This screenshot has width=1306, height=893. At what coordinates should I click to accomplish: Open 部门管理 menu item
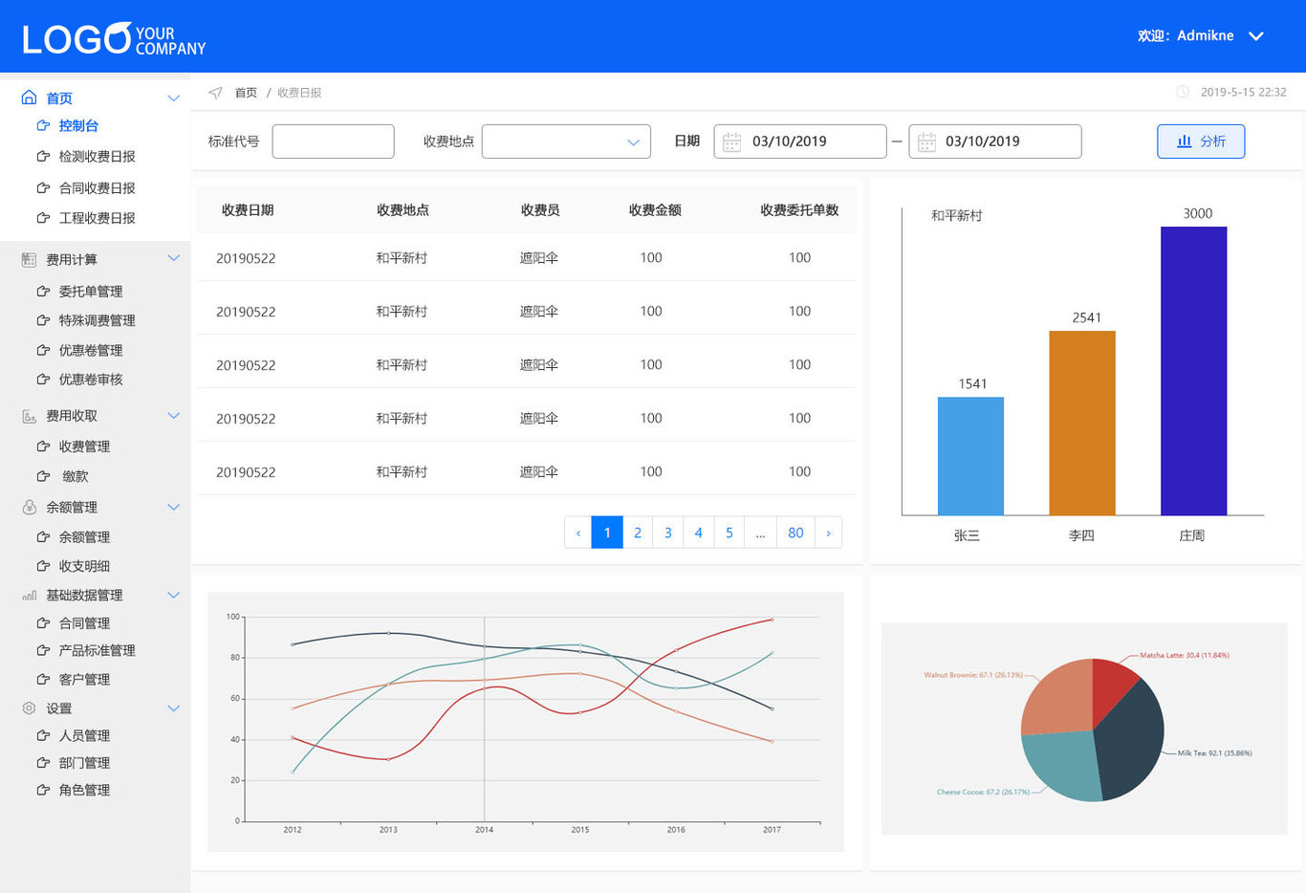click(84, 763)
